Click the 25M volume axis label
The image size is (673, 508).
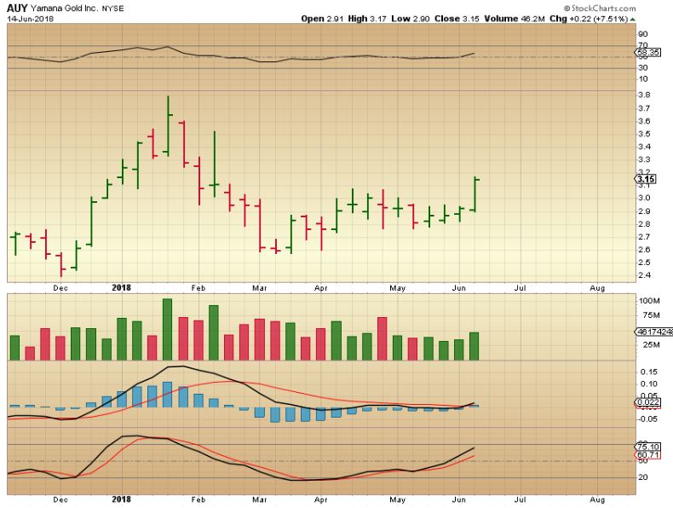click(x=651, y=345)
